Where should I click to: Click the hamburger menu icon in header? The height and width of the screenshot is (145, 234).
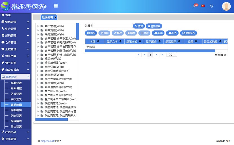(x=56, y=6)
